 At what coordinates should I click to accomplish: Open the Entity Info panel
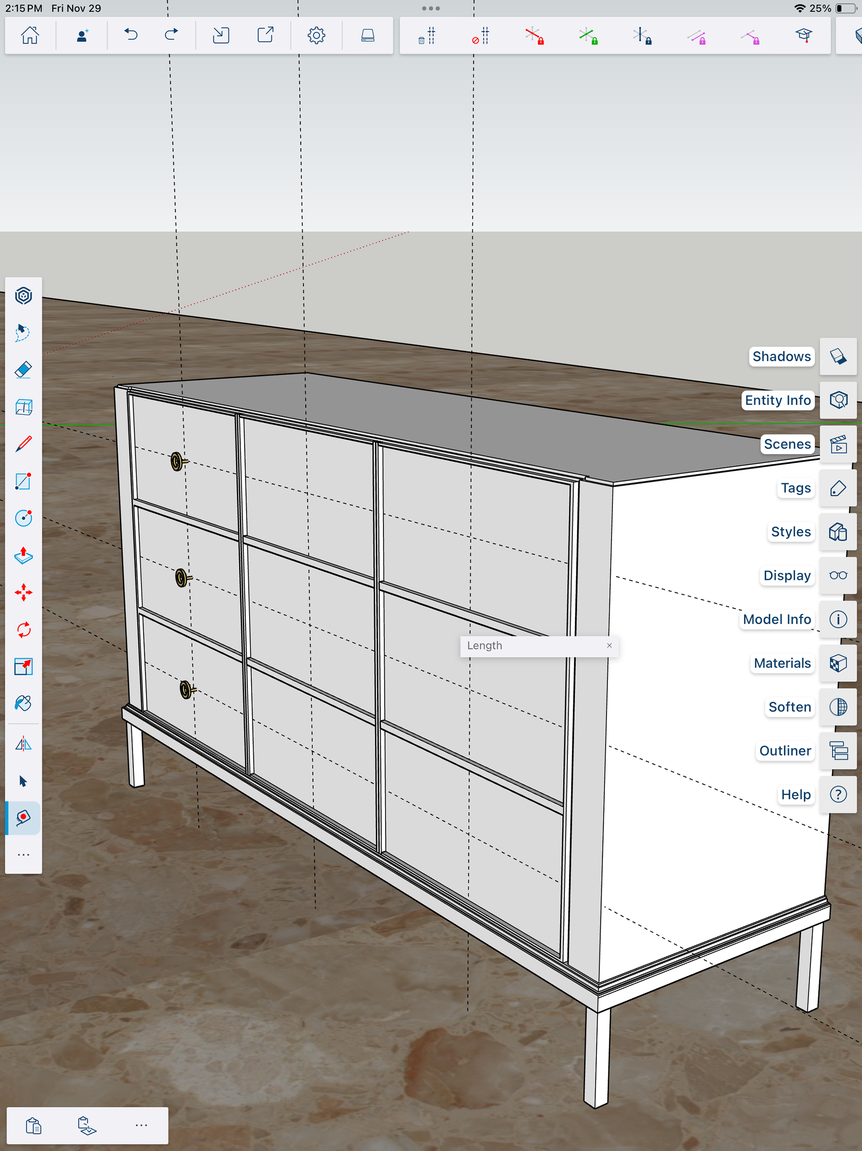(x=777, y=400)
